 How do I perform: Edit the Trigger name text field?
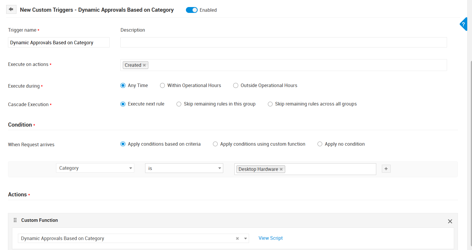point(58,42)
